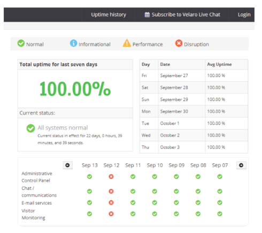Click the green checkmark beside All systems normal
Screen dimensions: 262x233
pos(30,128)
